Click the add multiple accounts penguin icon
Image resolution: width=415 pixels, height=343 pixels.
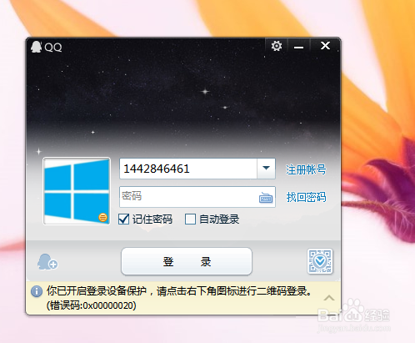(47, 262)
